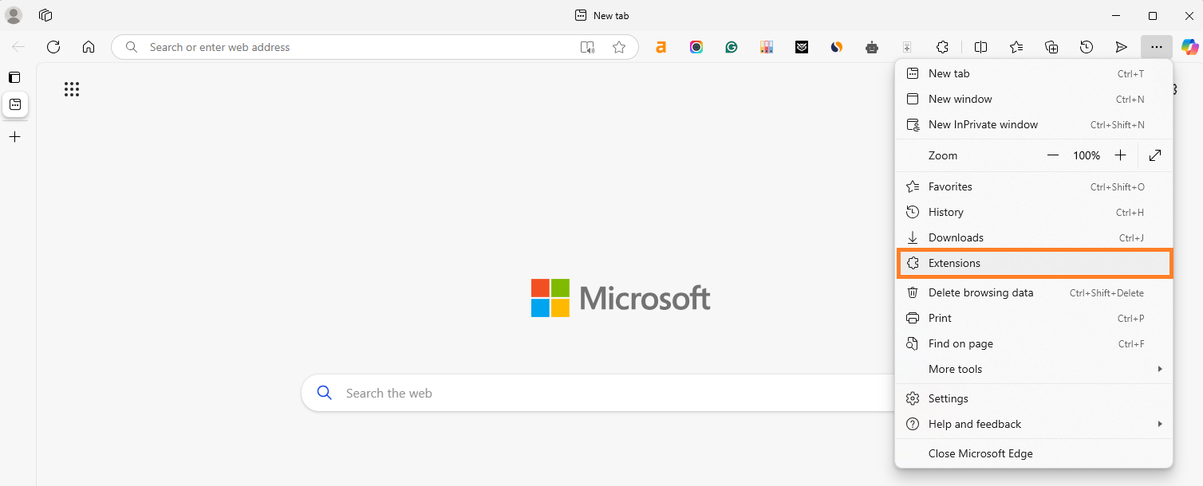Open the Grammarly extension icon
The width and height of the screenshot is (1203, 486).
[732, 47]
